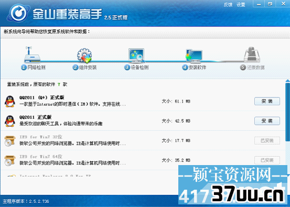Minimize the 金山重装高手 window
290x207 pixels.
259,4
